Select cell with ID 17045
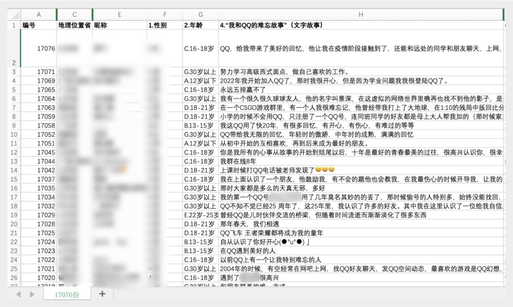Image resolution: width=513 pixels, height=307 pixels. 38,152
